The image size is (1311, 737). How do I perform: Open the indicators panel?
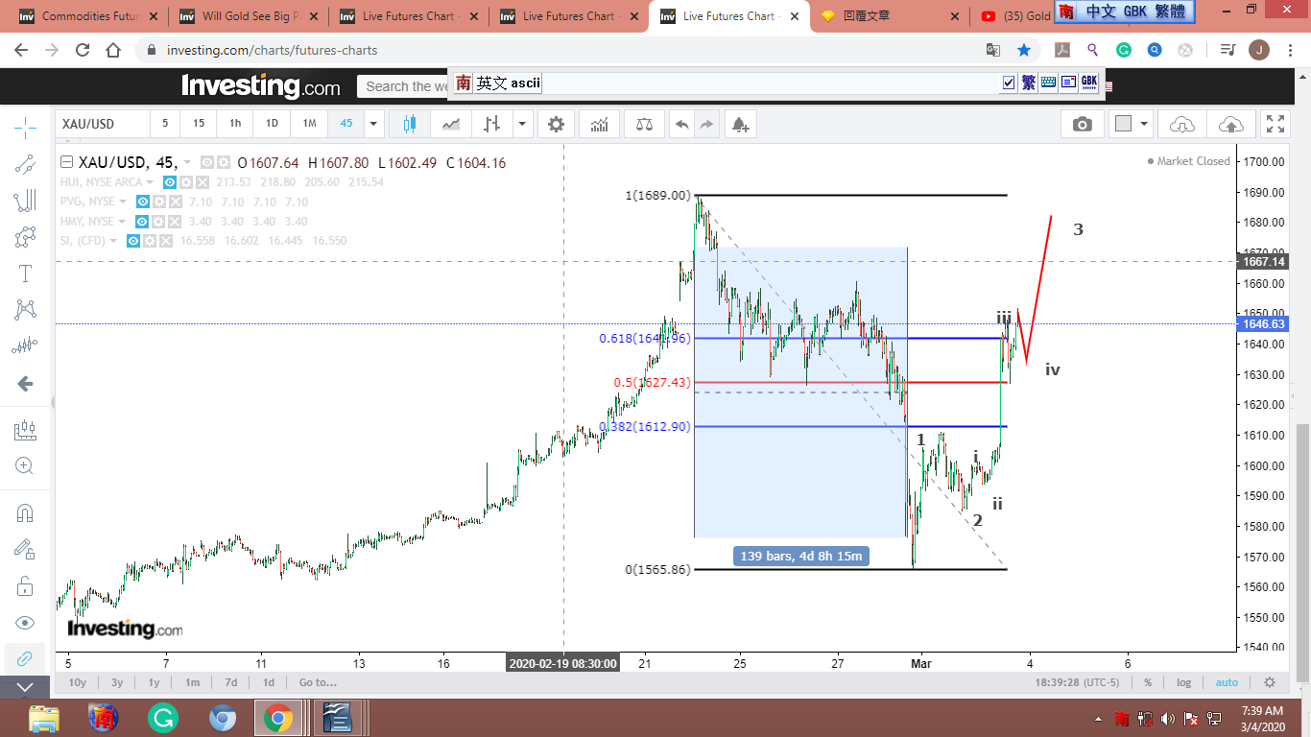600,124
